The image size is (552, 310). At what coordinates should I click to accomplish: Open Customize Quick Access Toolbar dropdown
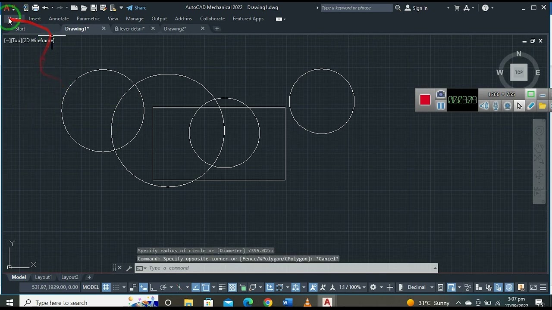pos(121,8)
